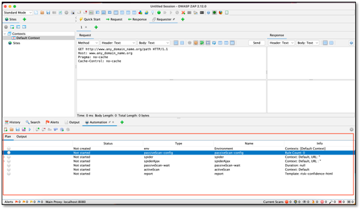Launch browser with the Firefox icon
The image size is (361, 210).
(x=221, y=12)
